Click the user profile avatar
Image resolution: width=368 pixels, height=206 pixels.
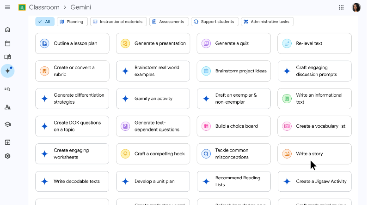click(x=356, y=7)
